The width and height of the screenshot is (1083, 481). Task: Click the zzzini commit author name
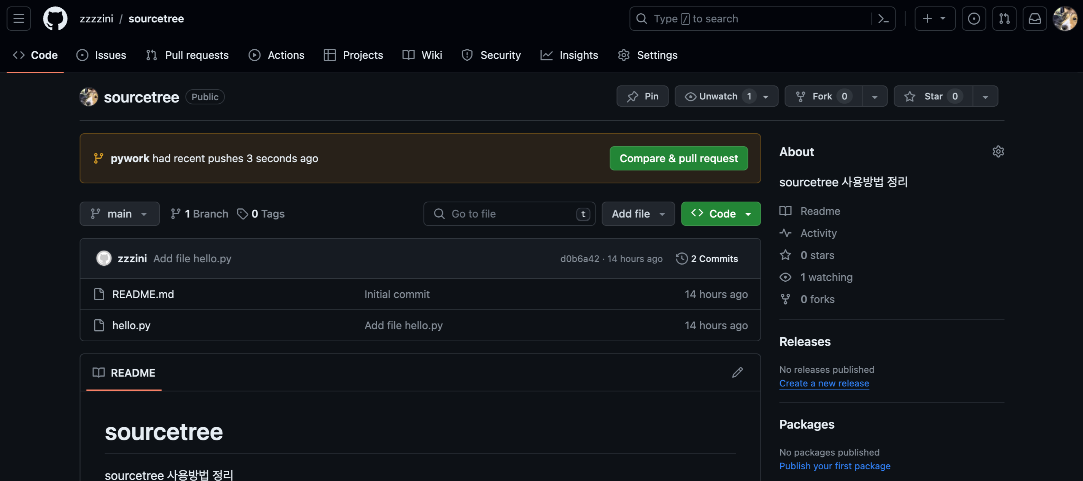(132, 259)
